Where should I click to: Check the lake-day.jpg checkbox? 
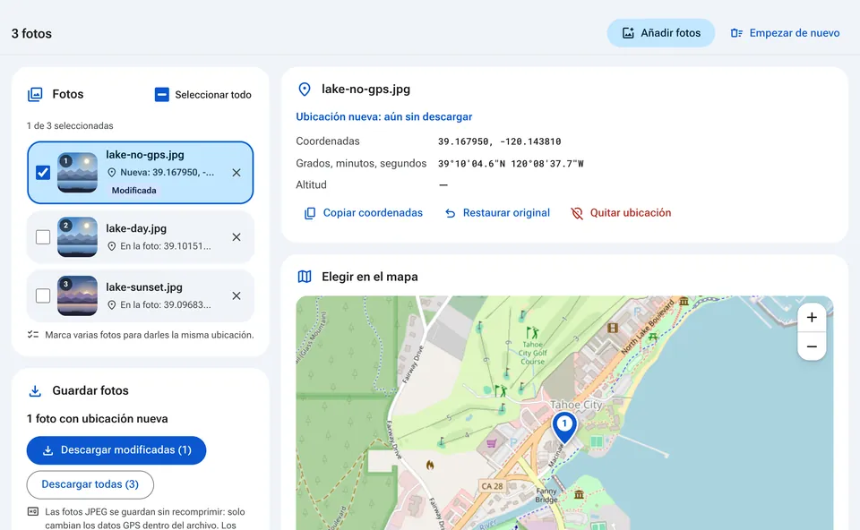[43, 236]
